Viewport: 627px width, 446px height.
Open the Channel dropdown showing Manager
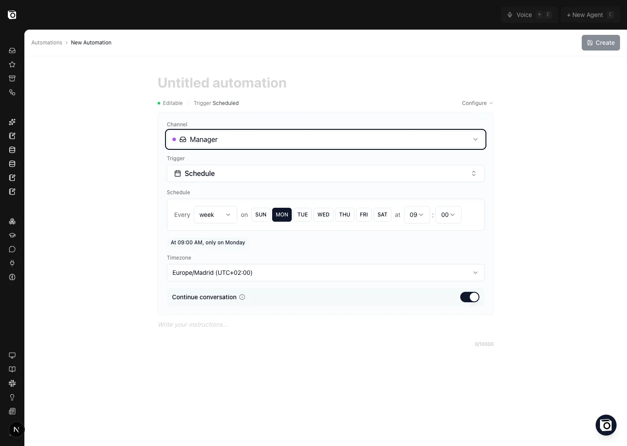tap(326, 139)
